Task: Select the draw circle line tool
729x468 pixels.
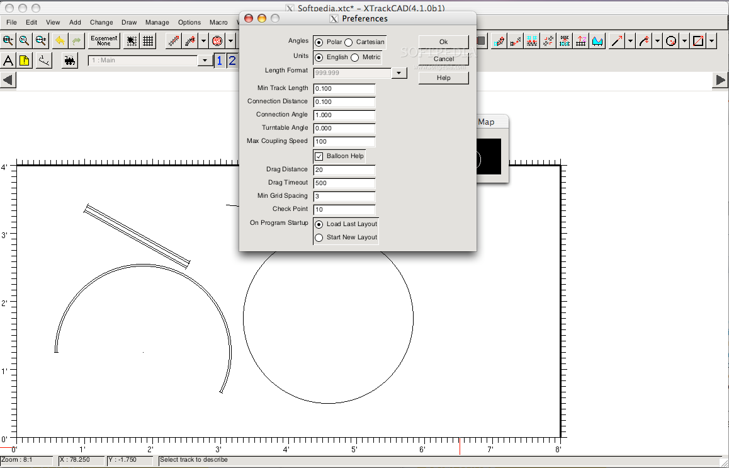Action: click(671, 41)
